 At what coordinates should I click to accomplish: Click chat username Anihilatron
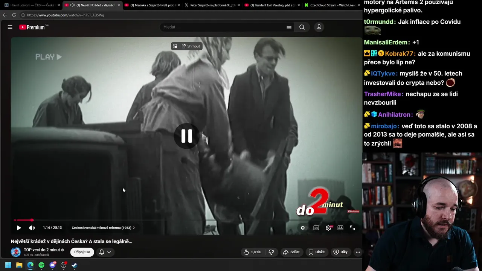[x=394, y=114]
